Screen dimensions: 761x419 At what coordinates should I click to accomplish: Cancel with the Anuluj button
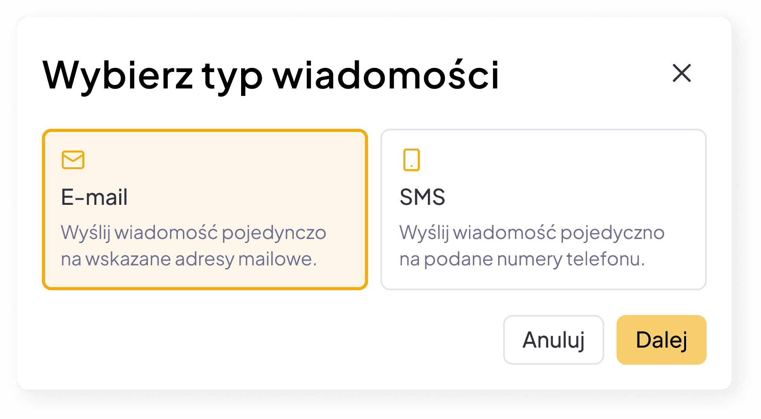point(553,340)
